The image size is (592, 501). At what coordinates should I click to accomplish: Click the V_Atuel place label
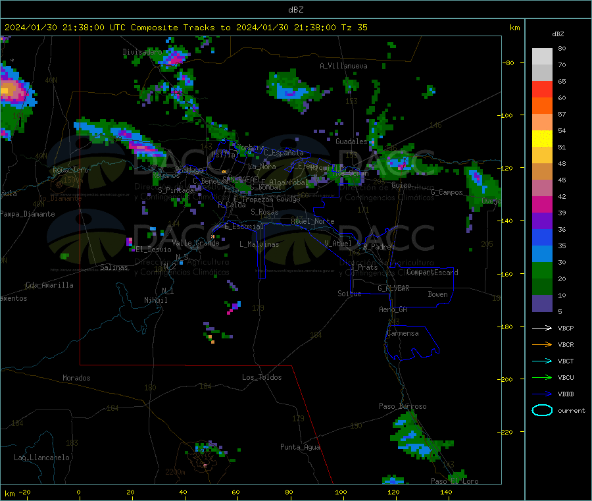tap(338, 244)
